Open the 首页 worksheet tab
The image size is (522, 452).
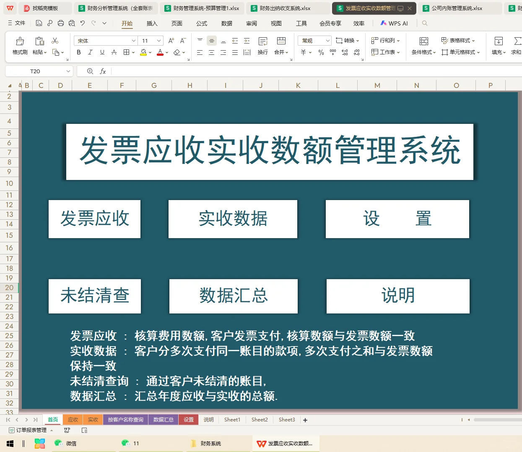point(52,419)
